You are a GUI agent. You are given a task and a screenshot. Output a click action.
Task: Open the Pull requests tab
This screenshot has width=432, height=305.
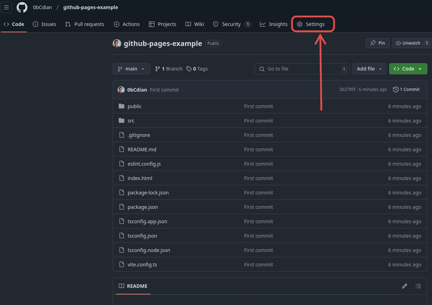tap(85, 24)
